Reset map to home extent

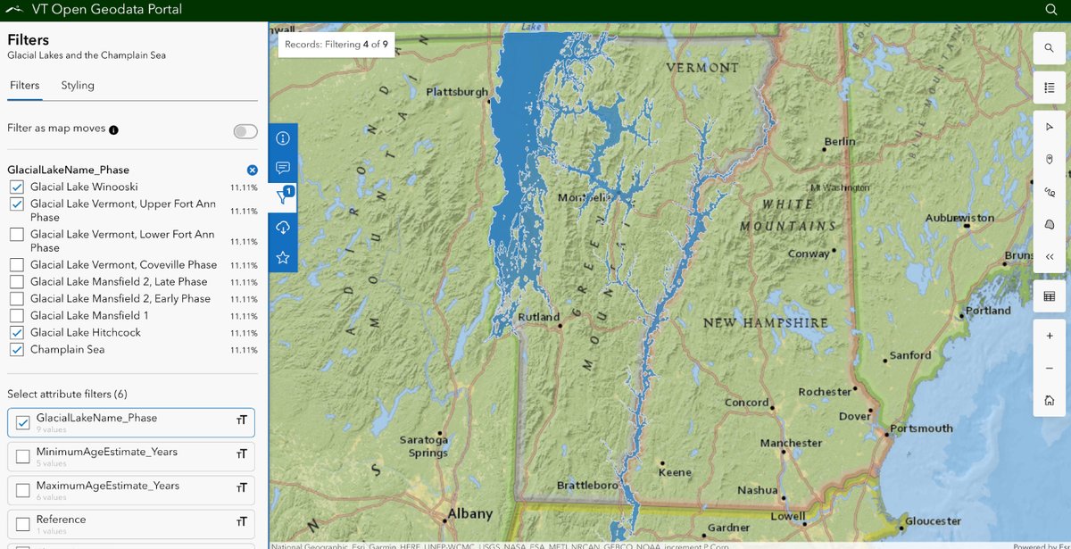click(1050, 401)
